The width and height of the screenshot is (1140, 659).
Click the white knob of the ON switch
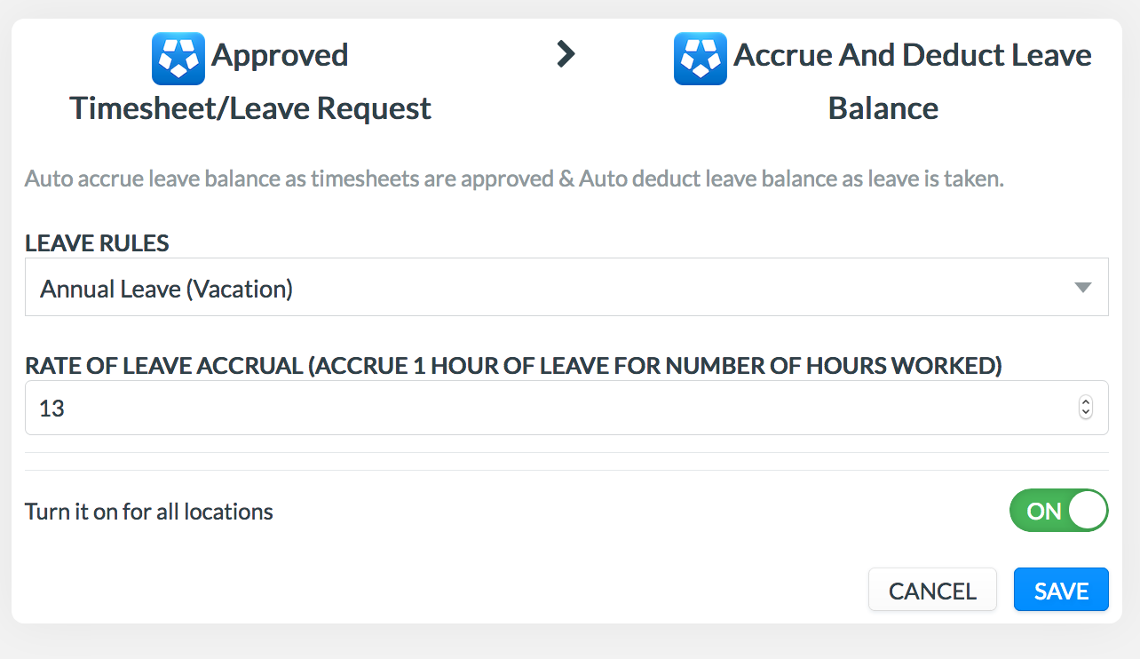[1088, 511]
